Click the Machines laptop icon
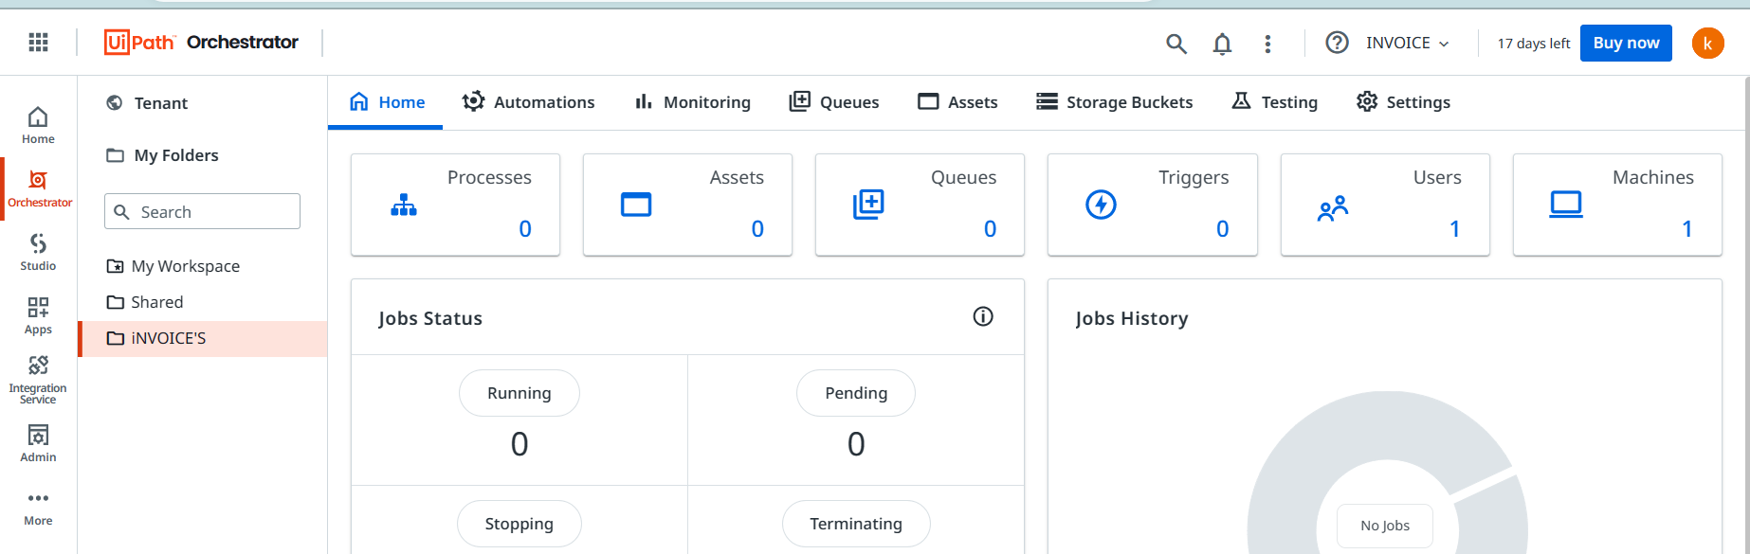 [1566, 205]
